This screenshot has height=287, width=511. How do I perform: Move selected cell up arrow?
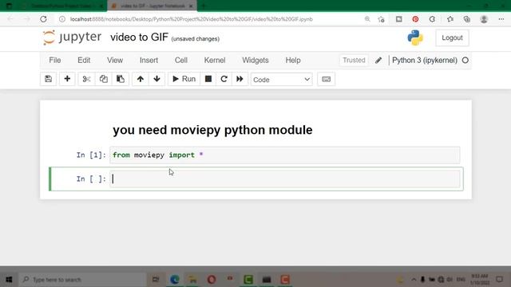tap(141, 79)
